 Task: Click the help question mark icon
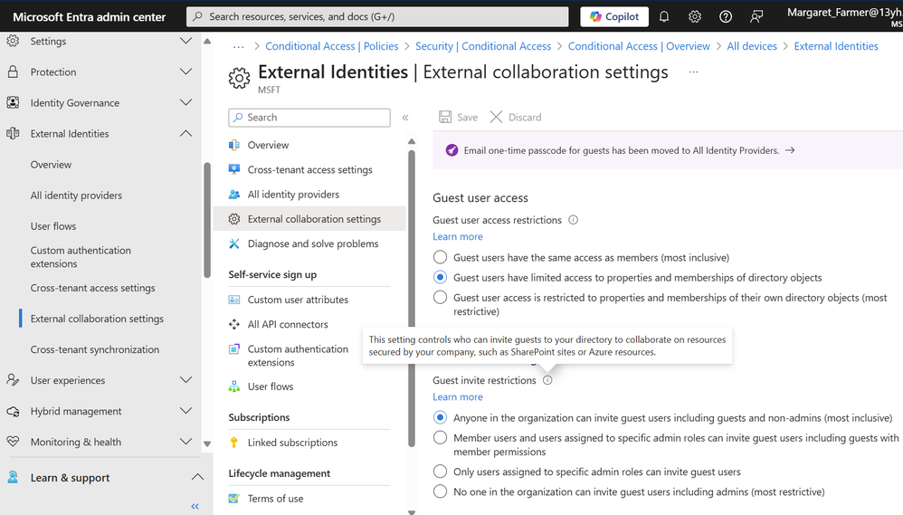click(x=726, y=16)
